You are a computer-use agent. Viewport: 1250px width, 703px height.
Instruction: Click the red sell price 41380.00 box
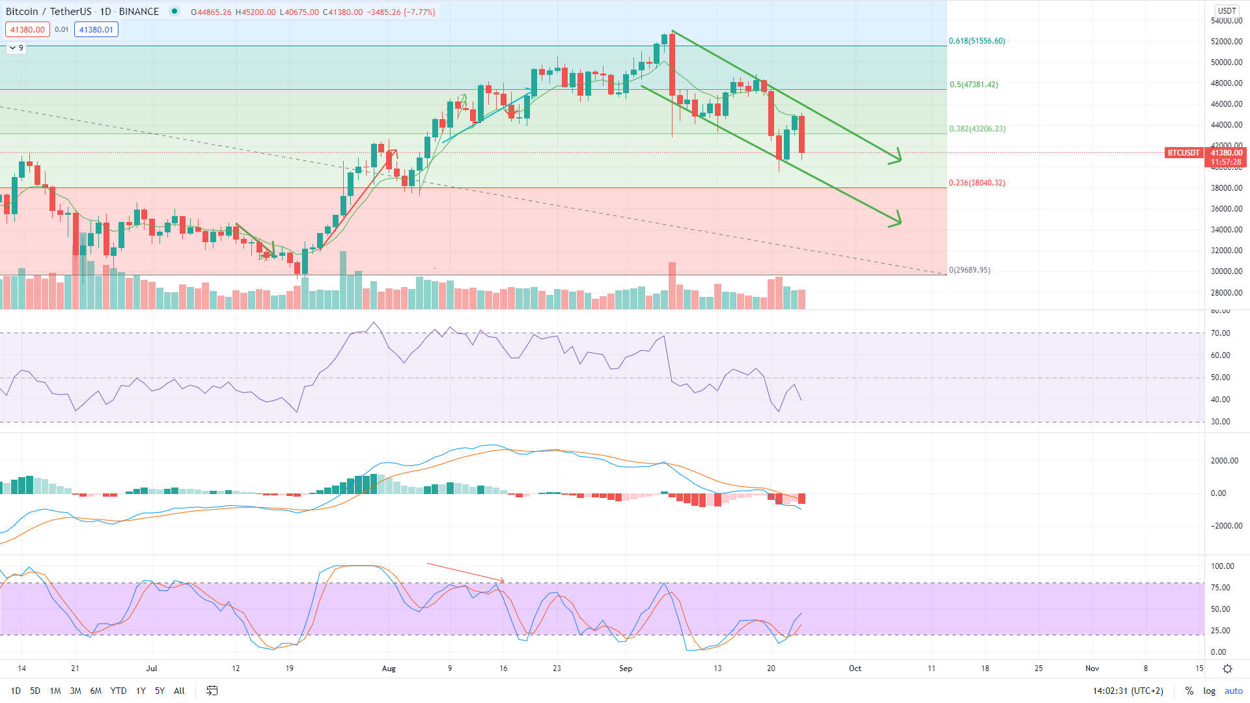click(x=27, y=29)
